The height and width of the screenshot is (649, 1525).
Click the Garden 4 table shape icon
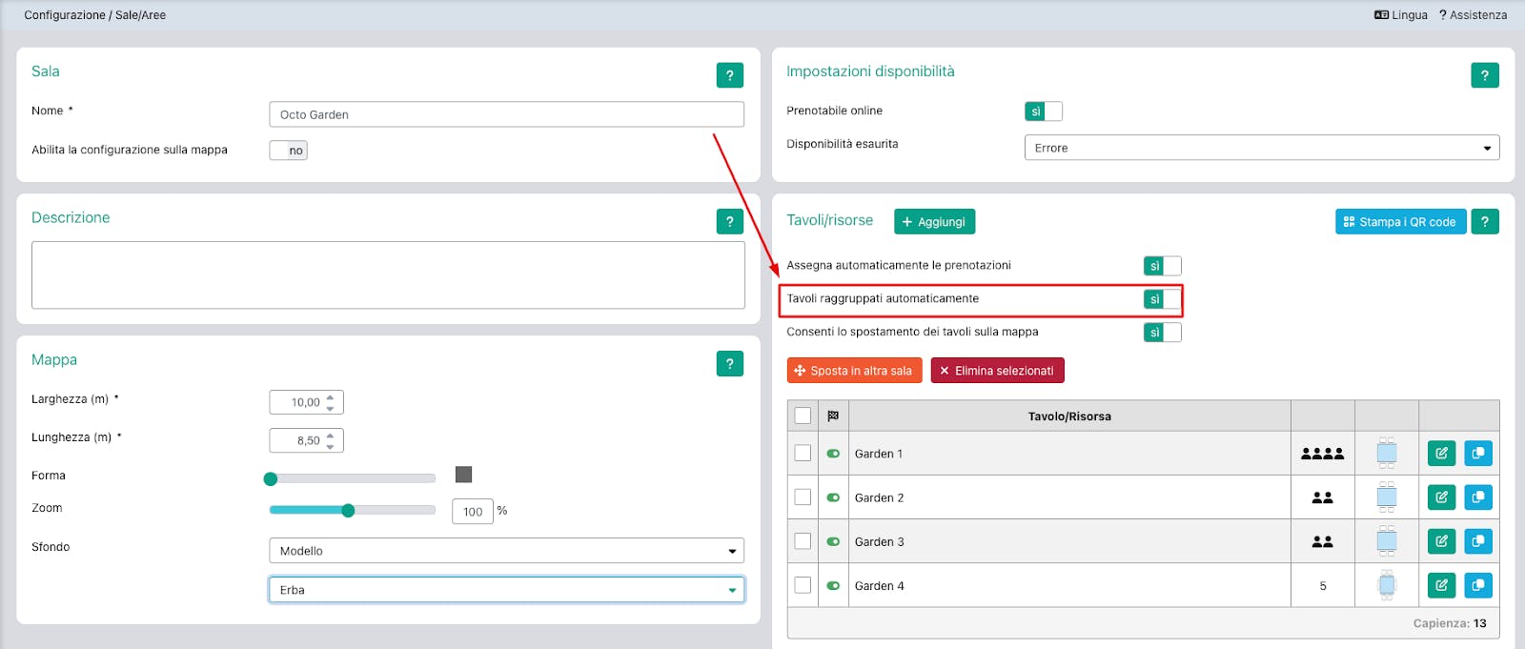pos(1387,585)
